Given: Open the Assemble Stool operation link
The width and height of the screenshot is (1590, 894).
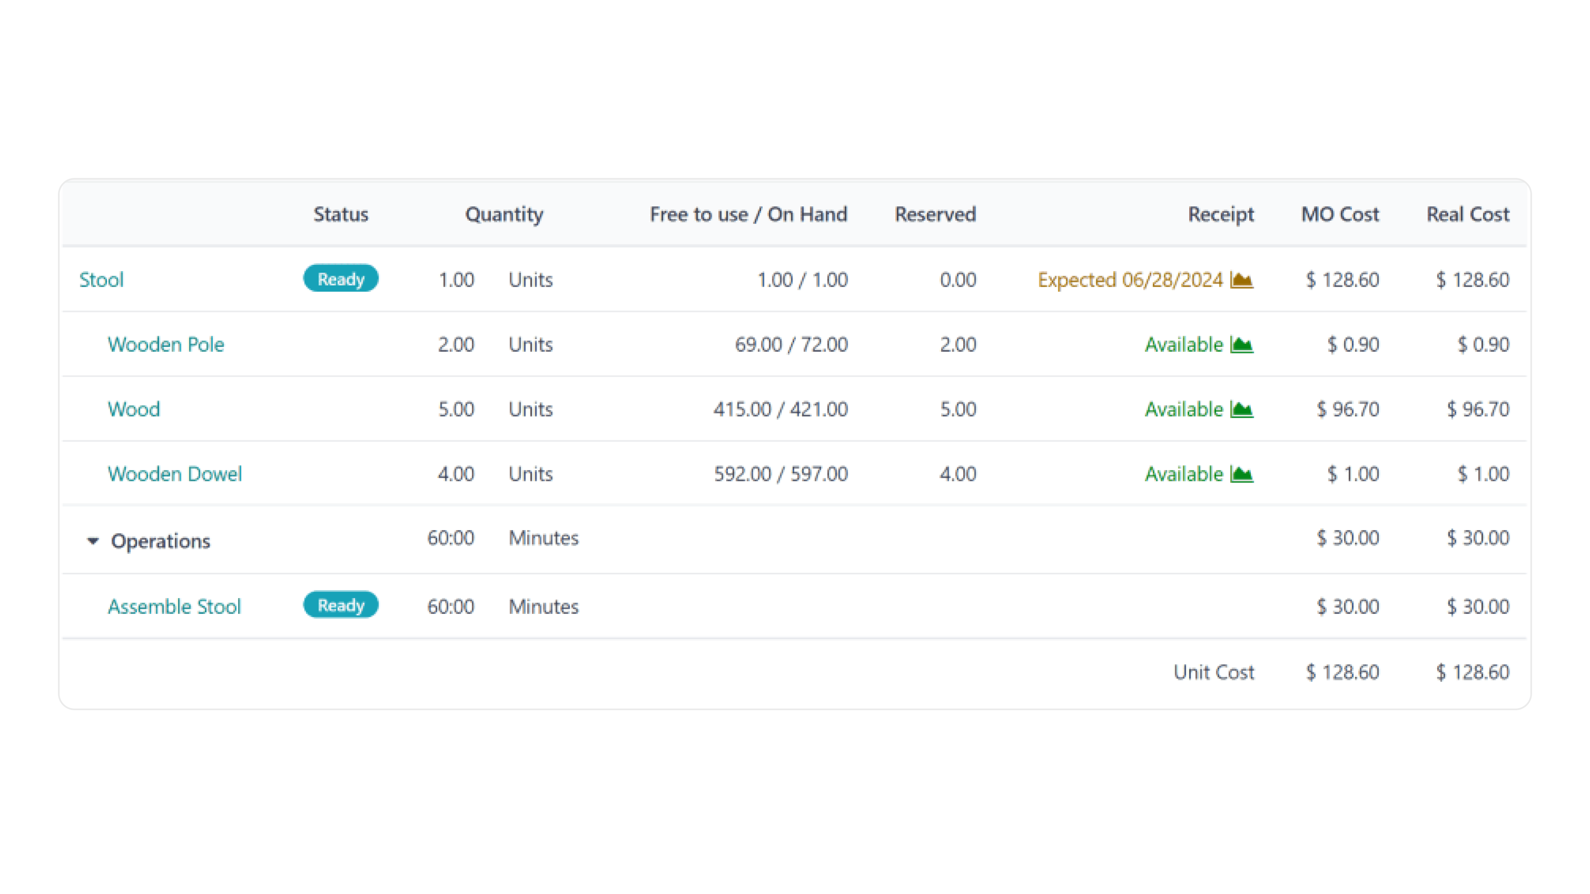Looking at the screenshot, I should (x=174, y=606).
